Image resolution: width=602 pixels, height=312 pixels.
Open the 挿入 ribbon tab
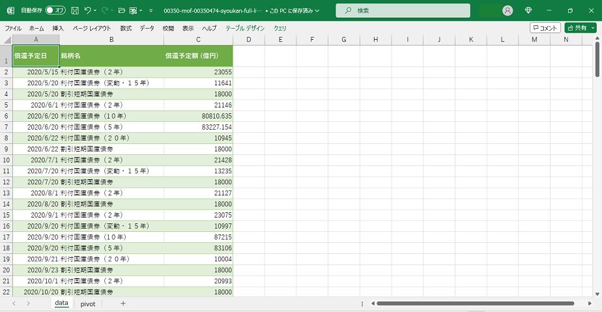58,29
